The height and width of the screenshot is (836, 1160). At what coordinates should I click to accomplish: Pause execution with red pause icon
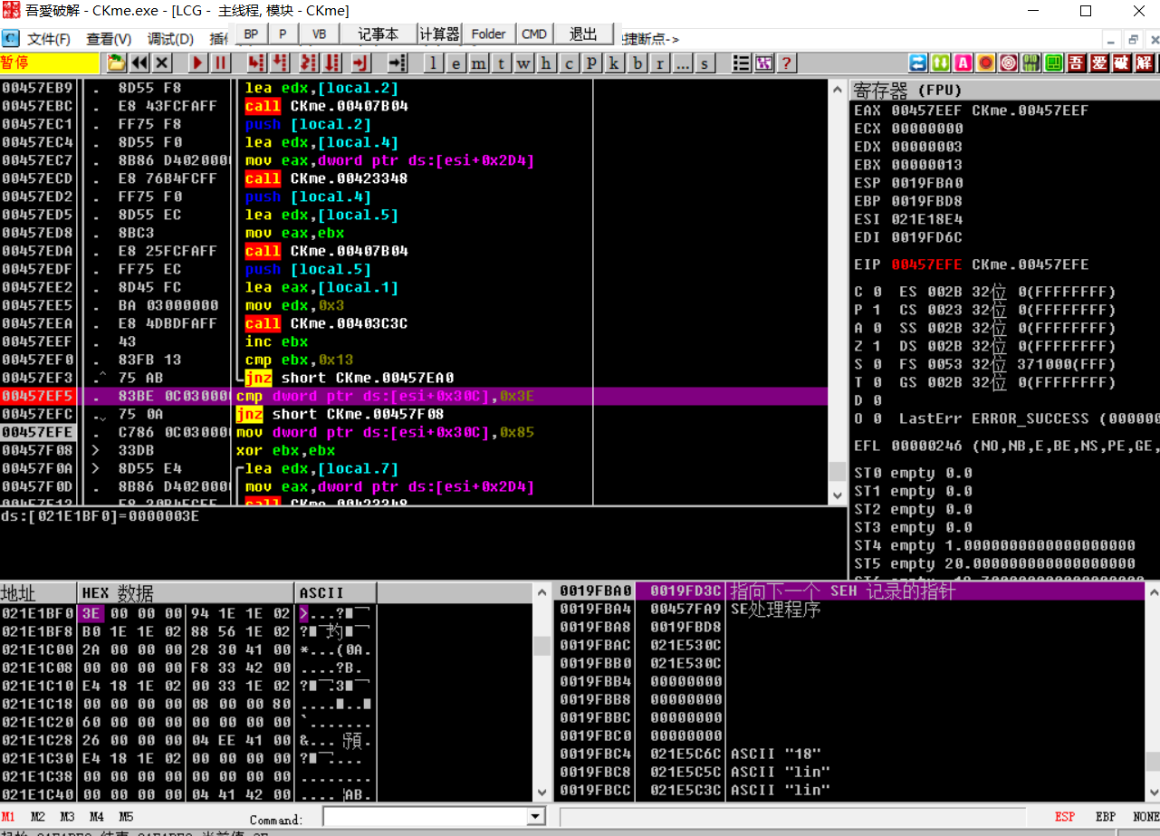coord(221,62)
